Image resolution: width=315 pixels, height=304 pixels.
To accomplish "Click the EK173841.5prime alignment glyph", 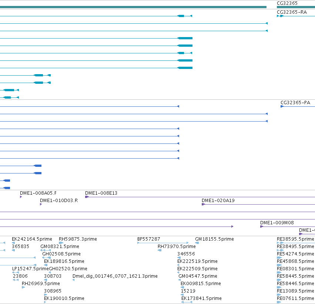I will pos(187,302).
